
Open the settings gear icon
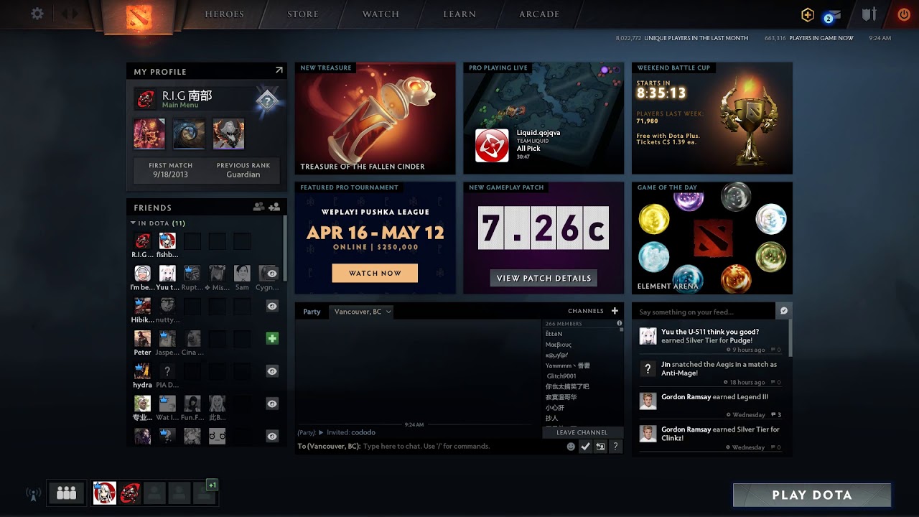pyautogui.click(x=37, y=14)
